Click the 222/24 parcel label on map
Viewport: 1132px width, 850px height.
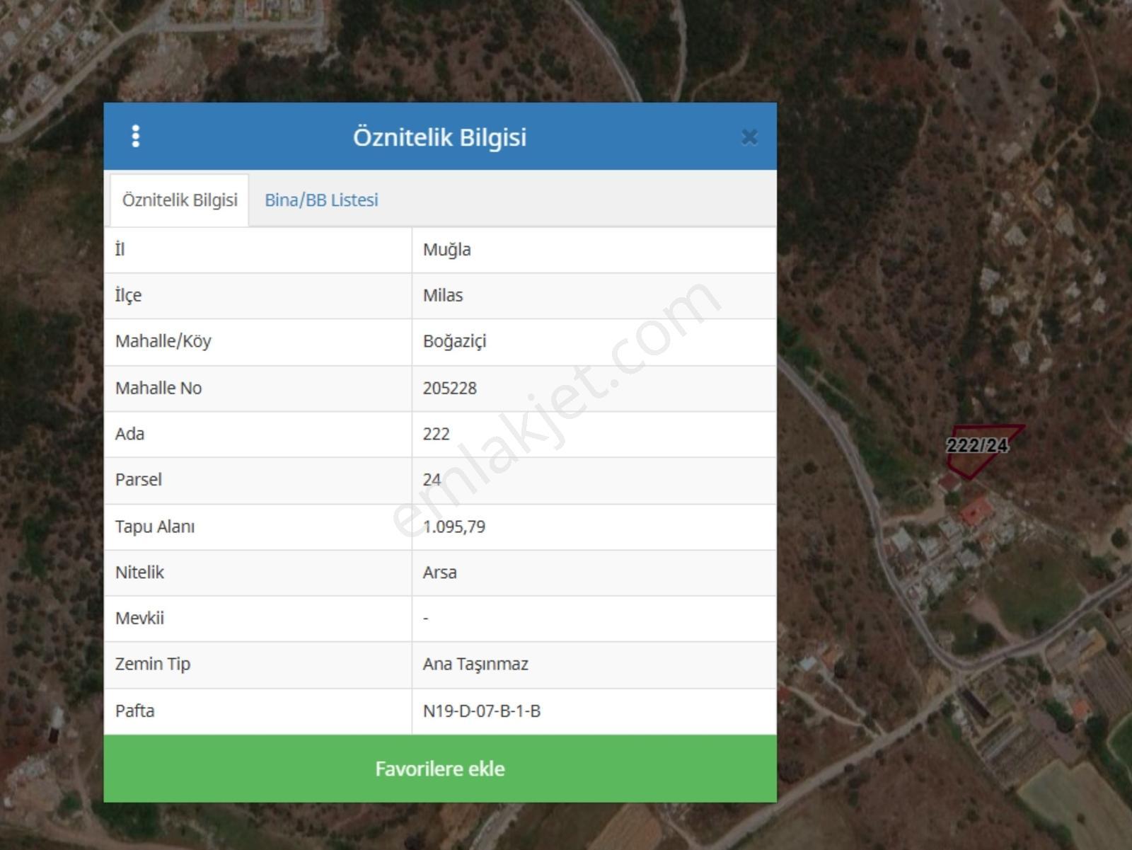(977, 445)
